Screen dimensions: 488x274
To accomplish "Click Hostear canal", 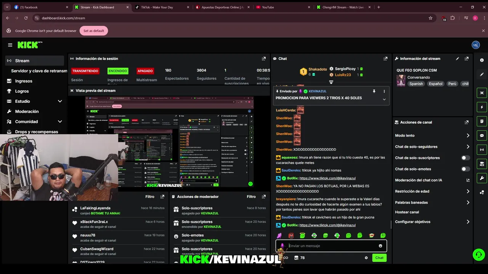I will coord(407,212).
